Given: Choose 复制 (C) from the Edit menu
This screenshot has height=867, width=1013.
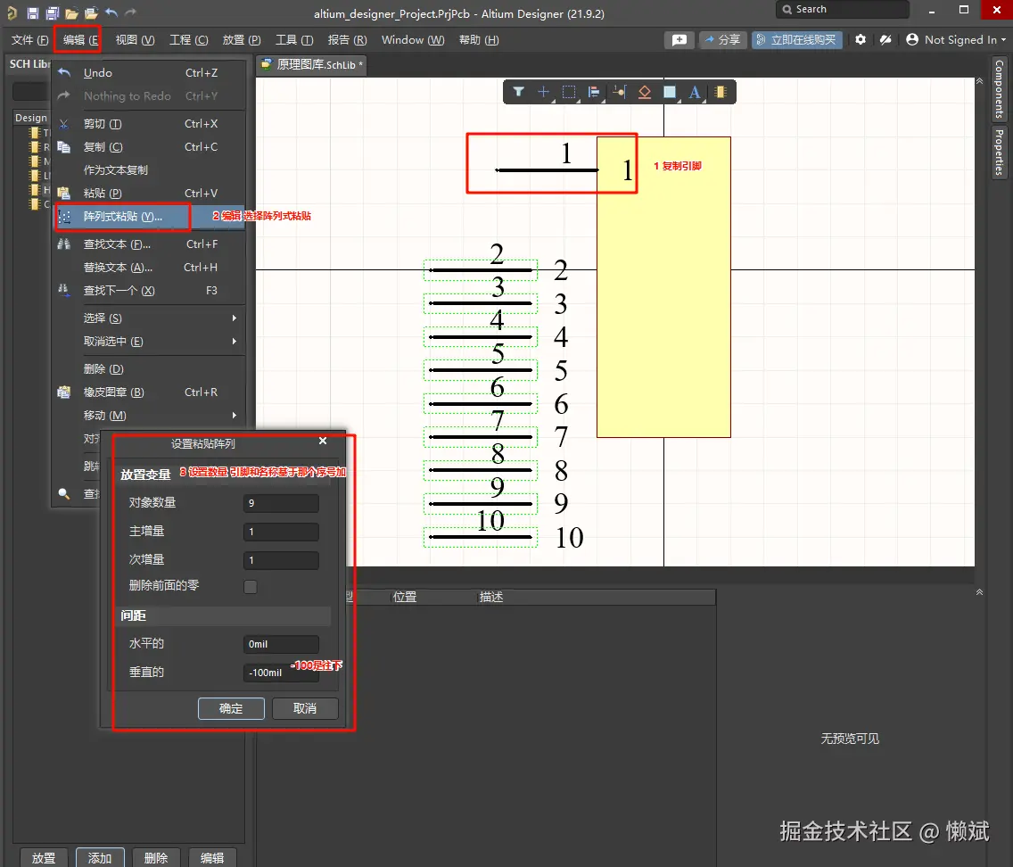Looking at the screenshot, I should (x=149, y=146).
